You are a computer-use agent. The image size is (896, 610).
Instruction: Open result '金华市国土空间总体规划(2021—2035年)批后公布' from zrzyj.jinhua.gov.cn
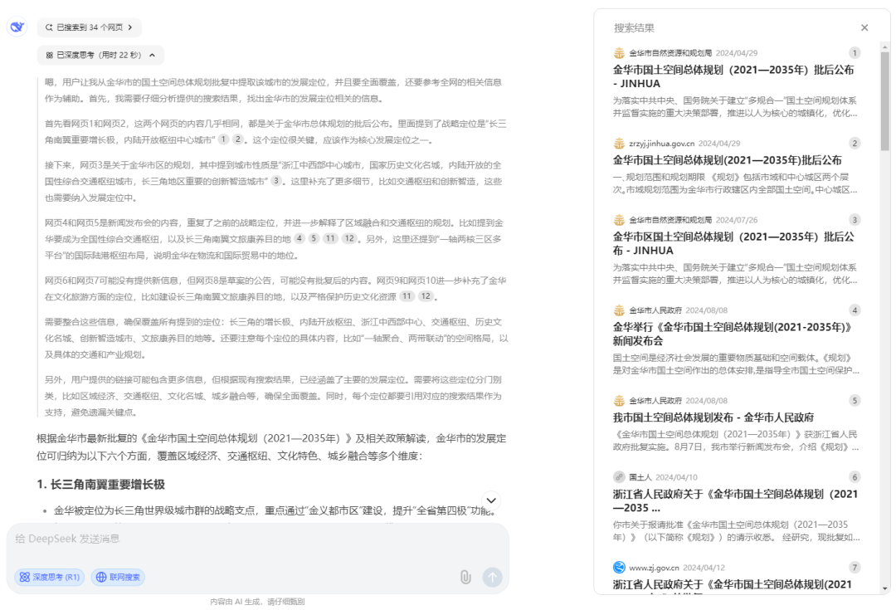point(727,160)
